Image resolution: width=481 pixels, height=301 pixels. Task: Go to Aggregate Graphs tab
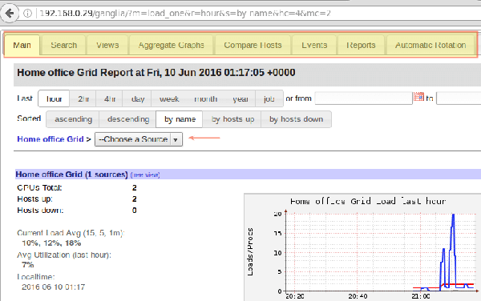coord(172,45)
